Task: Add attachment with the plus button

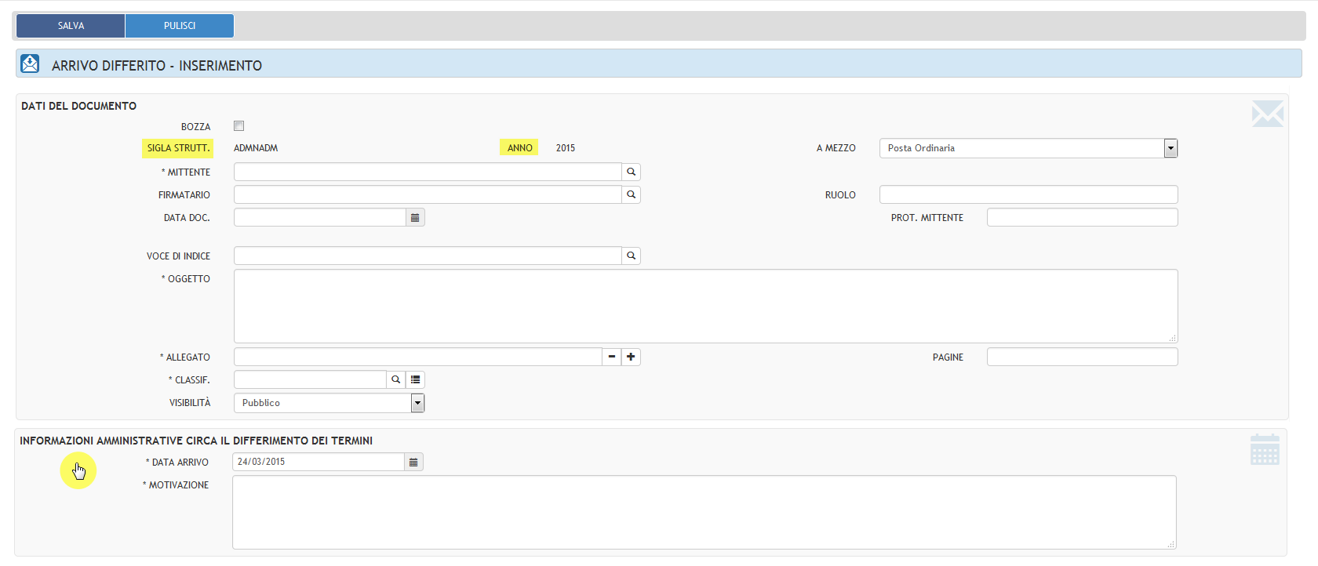Action: coord(631,357)
